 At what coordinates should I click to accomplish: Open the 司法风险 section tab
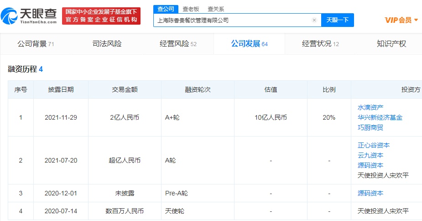coord(107,44)
